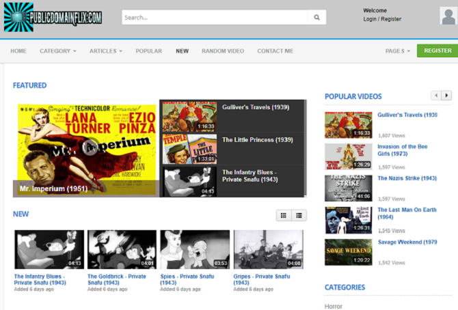
Task: Open The Nazis Strike (1943) link
Action: click(x=407, y=178)
